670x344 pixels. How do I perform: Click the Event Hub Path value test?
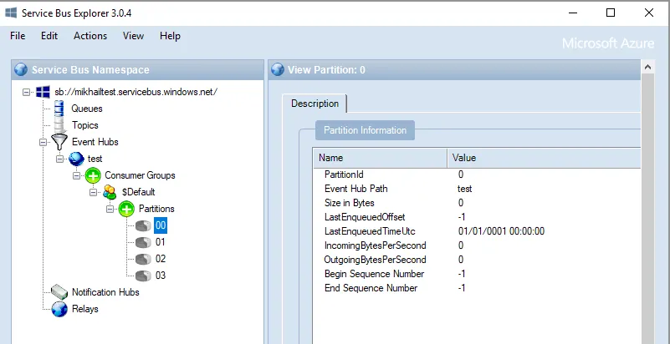click(x=464, y=189)
